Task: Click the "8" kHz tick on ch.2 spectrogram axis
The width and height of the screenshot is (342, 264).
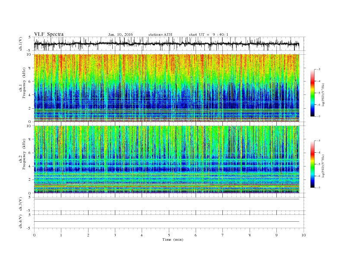Action: coord(30,139)
